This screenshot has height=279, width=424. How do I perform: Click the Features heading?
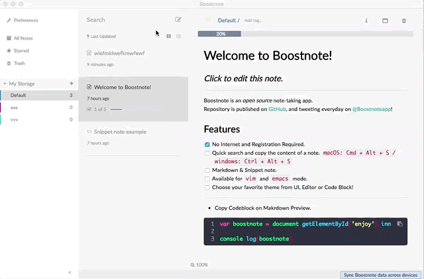(x=222, y=129)
